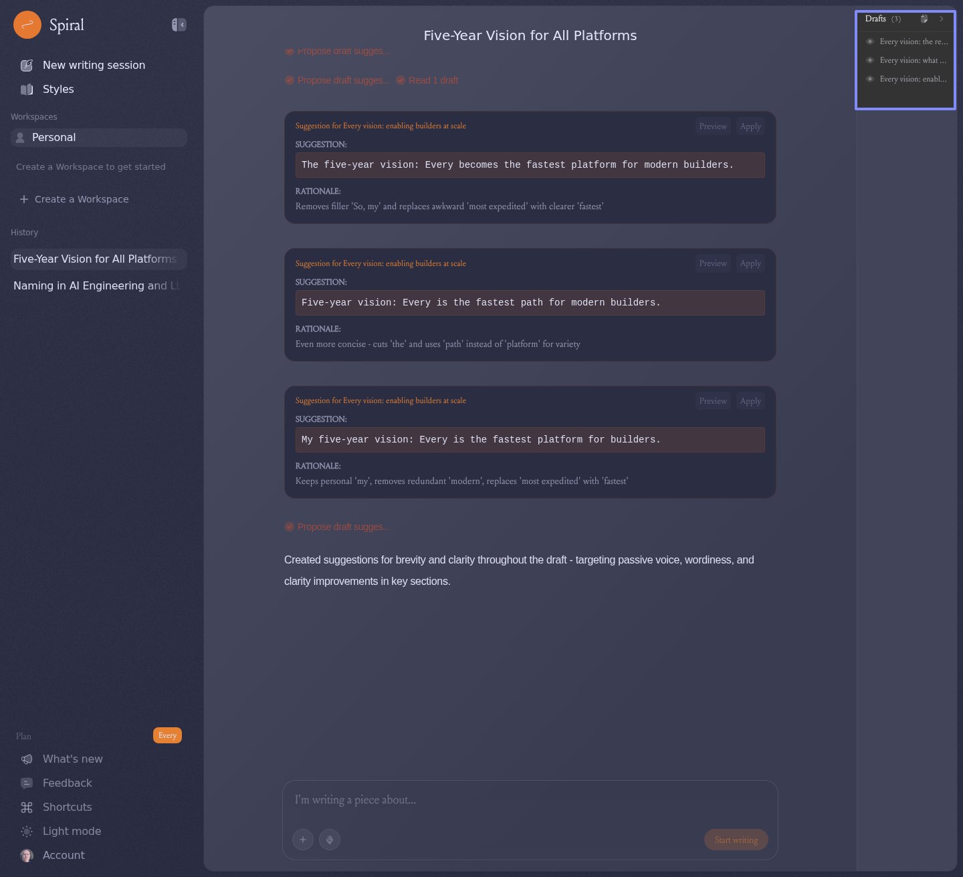963x877 pixels.
Task: Preview the 'fastest path for modern builders' suggestion
Action: (x=713, y=263)
